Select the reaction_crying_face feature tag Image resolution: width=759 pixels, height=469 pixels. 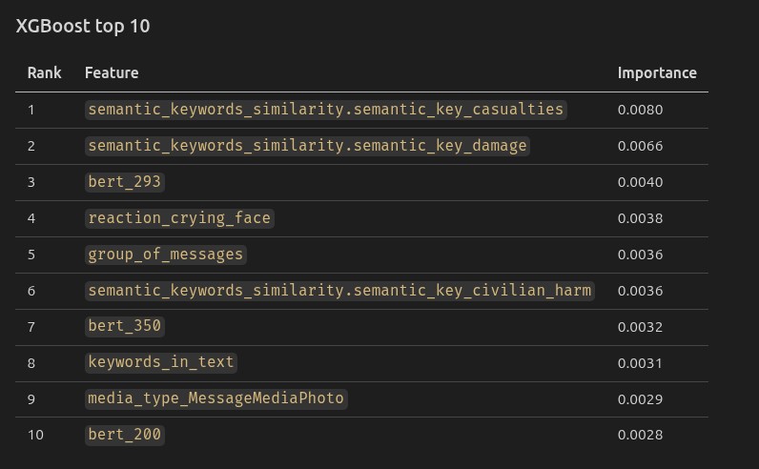(179, 218)
